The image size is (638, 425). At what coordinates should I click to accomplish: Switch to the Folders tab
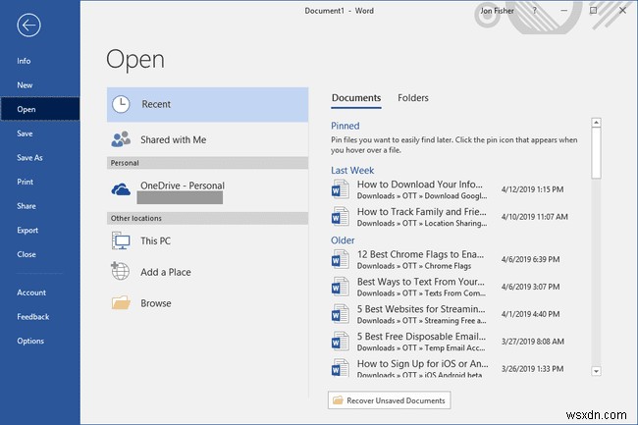tap(412, 98)
